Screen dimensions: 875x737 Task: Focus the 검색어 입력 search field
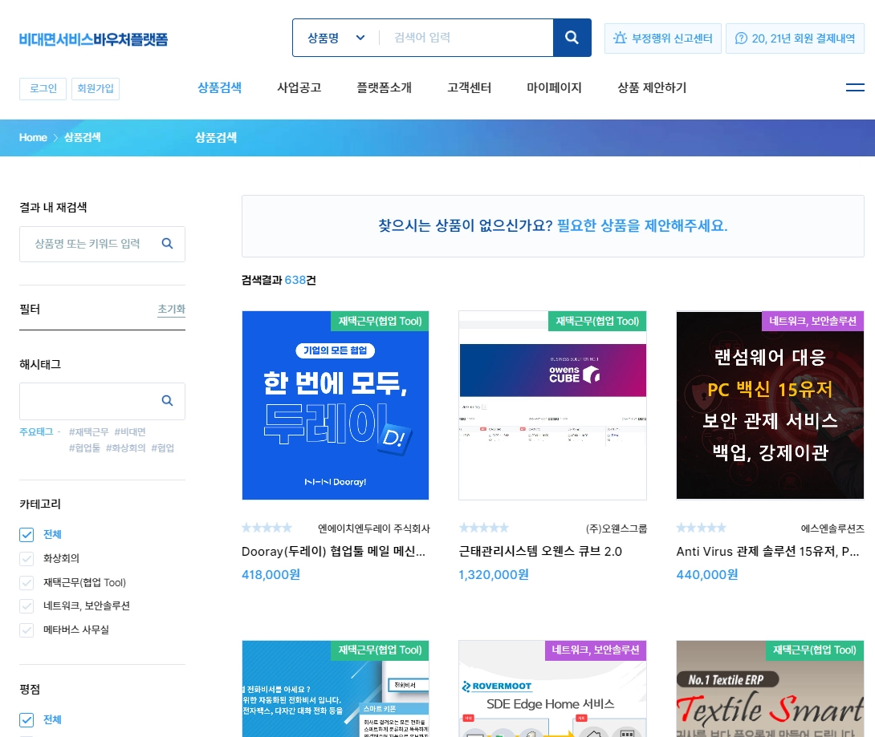point(466,38)
